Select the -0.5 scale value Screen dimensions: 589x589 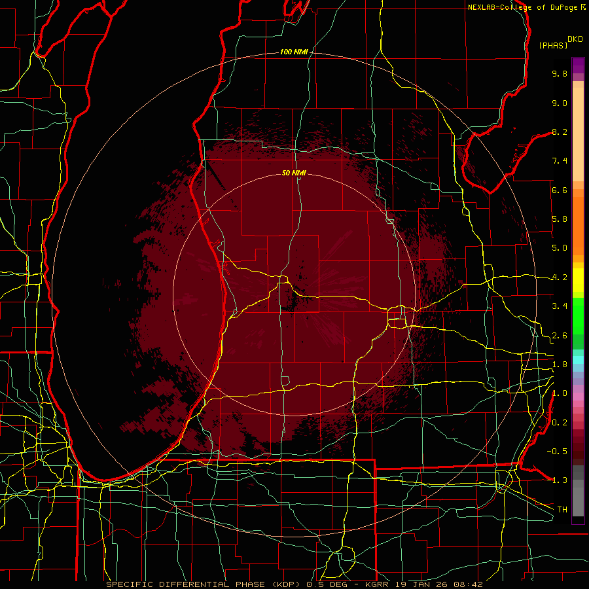click(x=557, y=452)
